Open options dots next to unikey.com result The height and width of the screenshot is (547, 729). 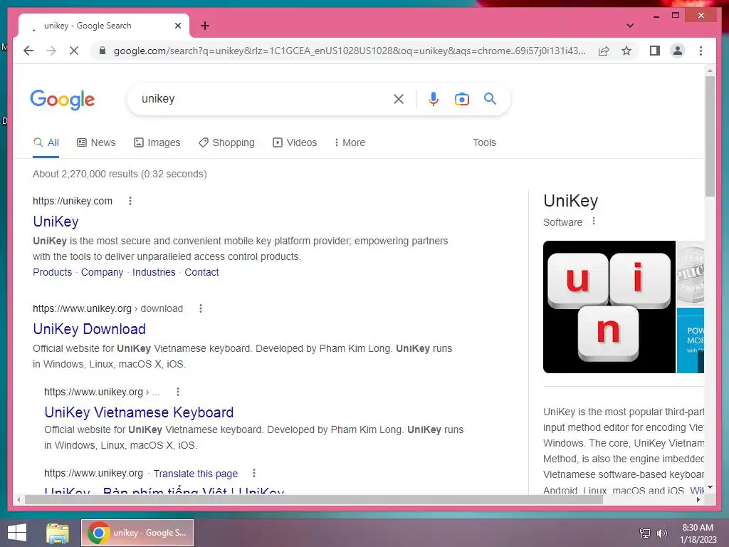pyautogui.click(x=130, y=201)
